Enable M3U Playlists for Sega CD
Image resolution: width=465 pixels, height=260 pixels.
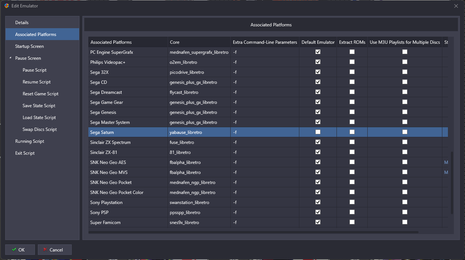coord(405,82)
